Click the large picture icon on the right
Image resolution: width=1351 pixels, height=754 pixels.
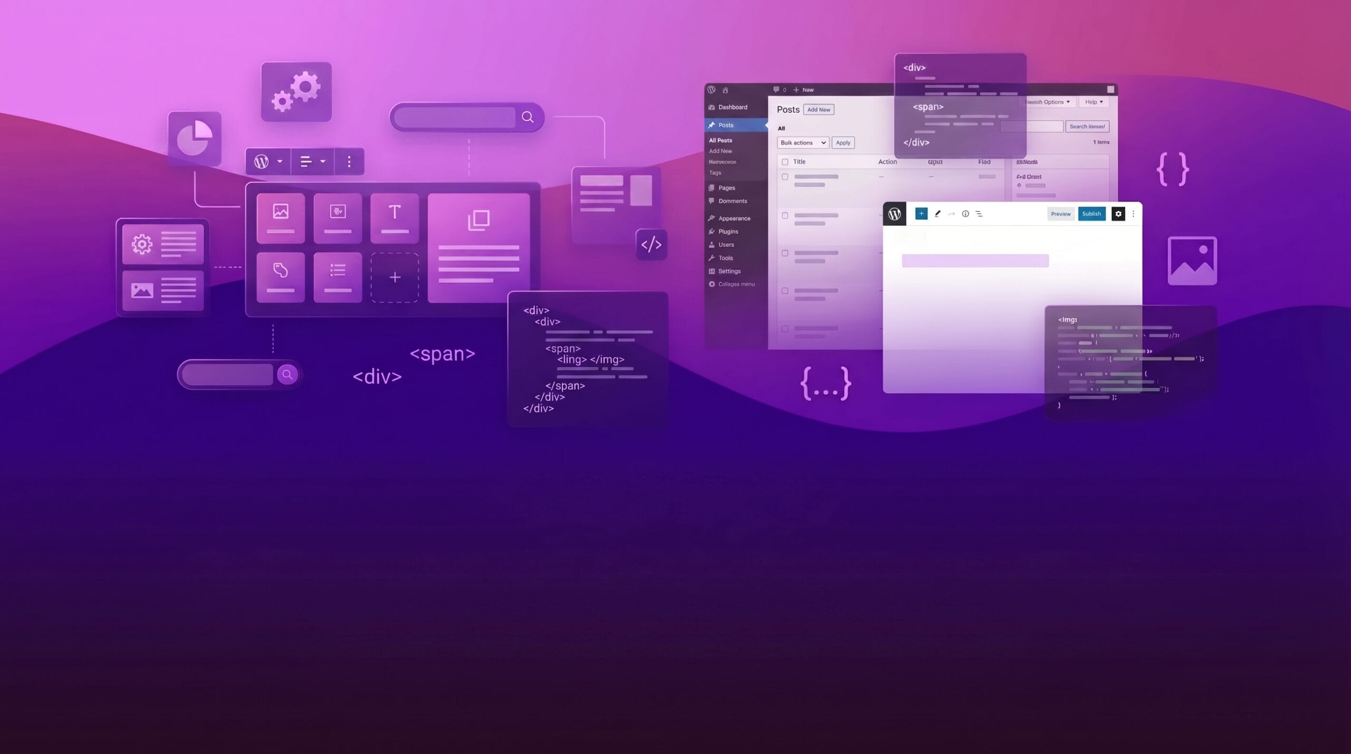point(1192,261)
